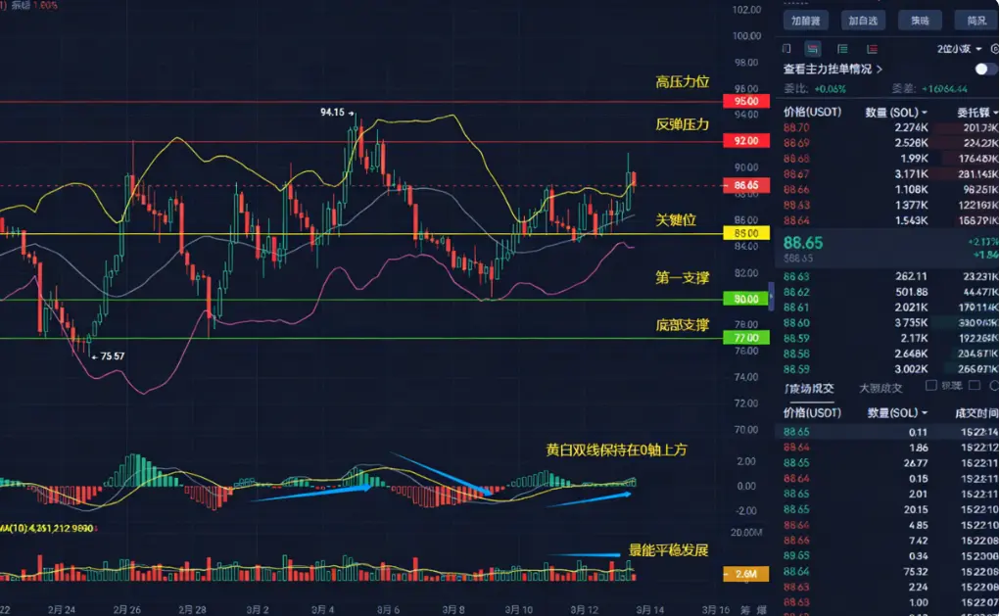1000x616 pixels.
Task: Click the 委比 +0.06% value
Action: click(x=830, y=89)
